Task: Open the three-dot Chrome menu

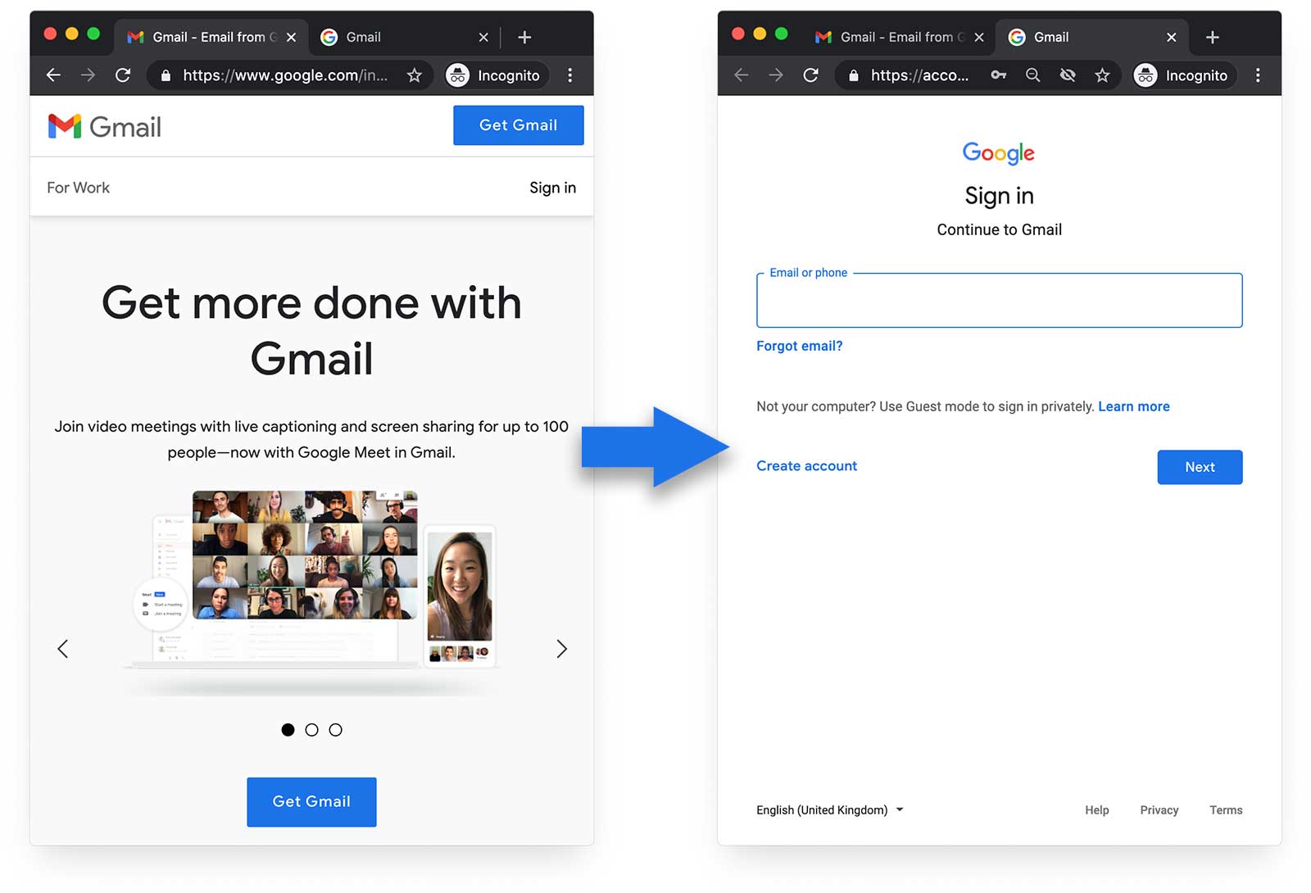Action: [x=570, y=75]
